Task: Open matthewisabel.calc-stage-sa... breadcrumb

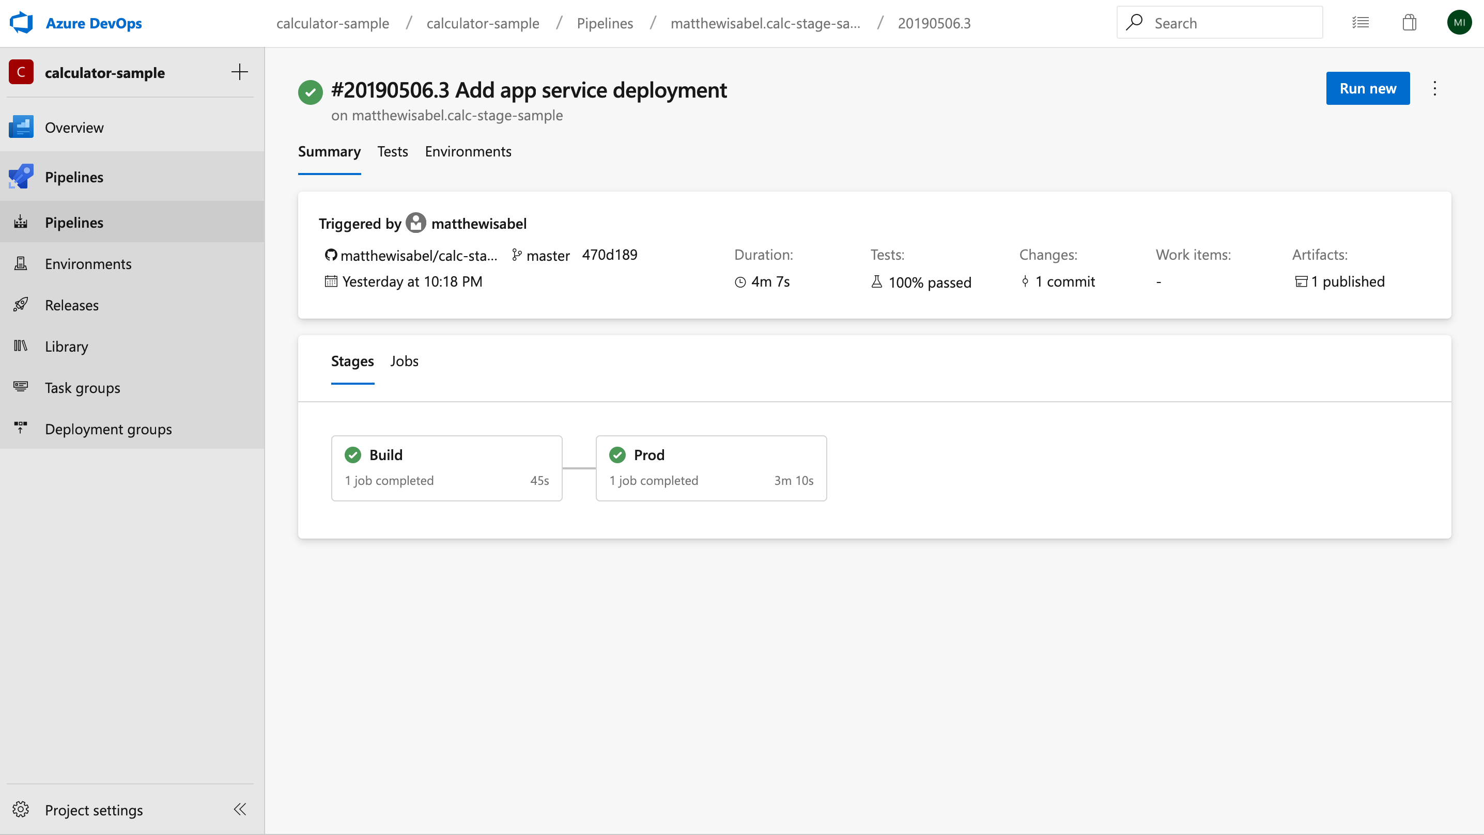Action: (x=765, y=23)
